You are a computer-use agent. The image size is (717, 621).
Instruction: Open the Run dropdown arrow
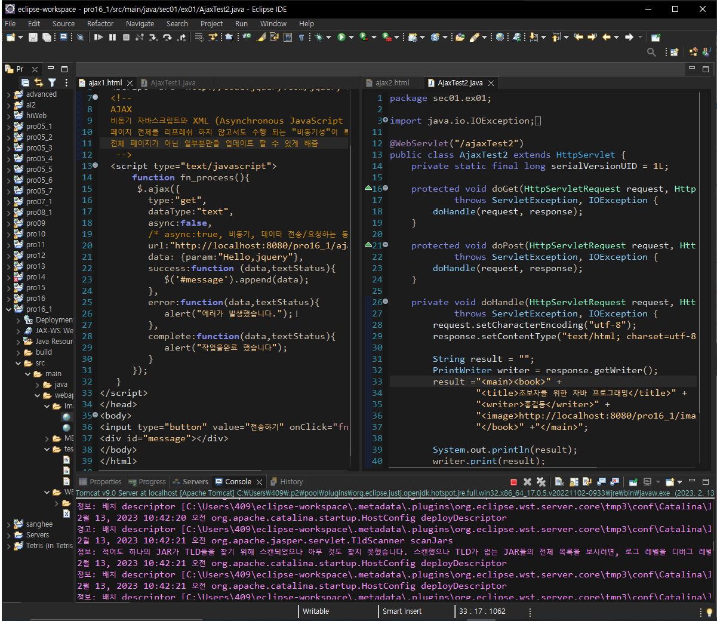click(351, 37)
